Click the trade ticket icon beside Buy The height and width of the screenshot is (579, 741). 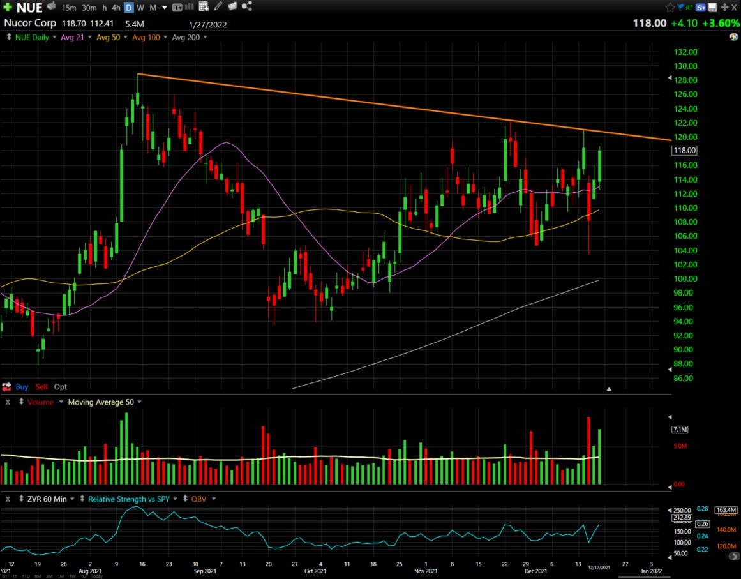(6, 387)
